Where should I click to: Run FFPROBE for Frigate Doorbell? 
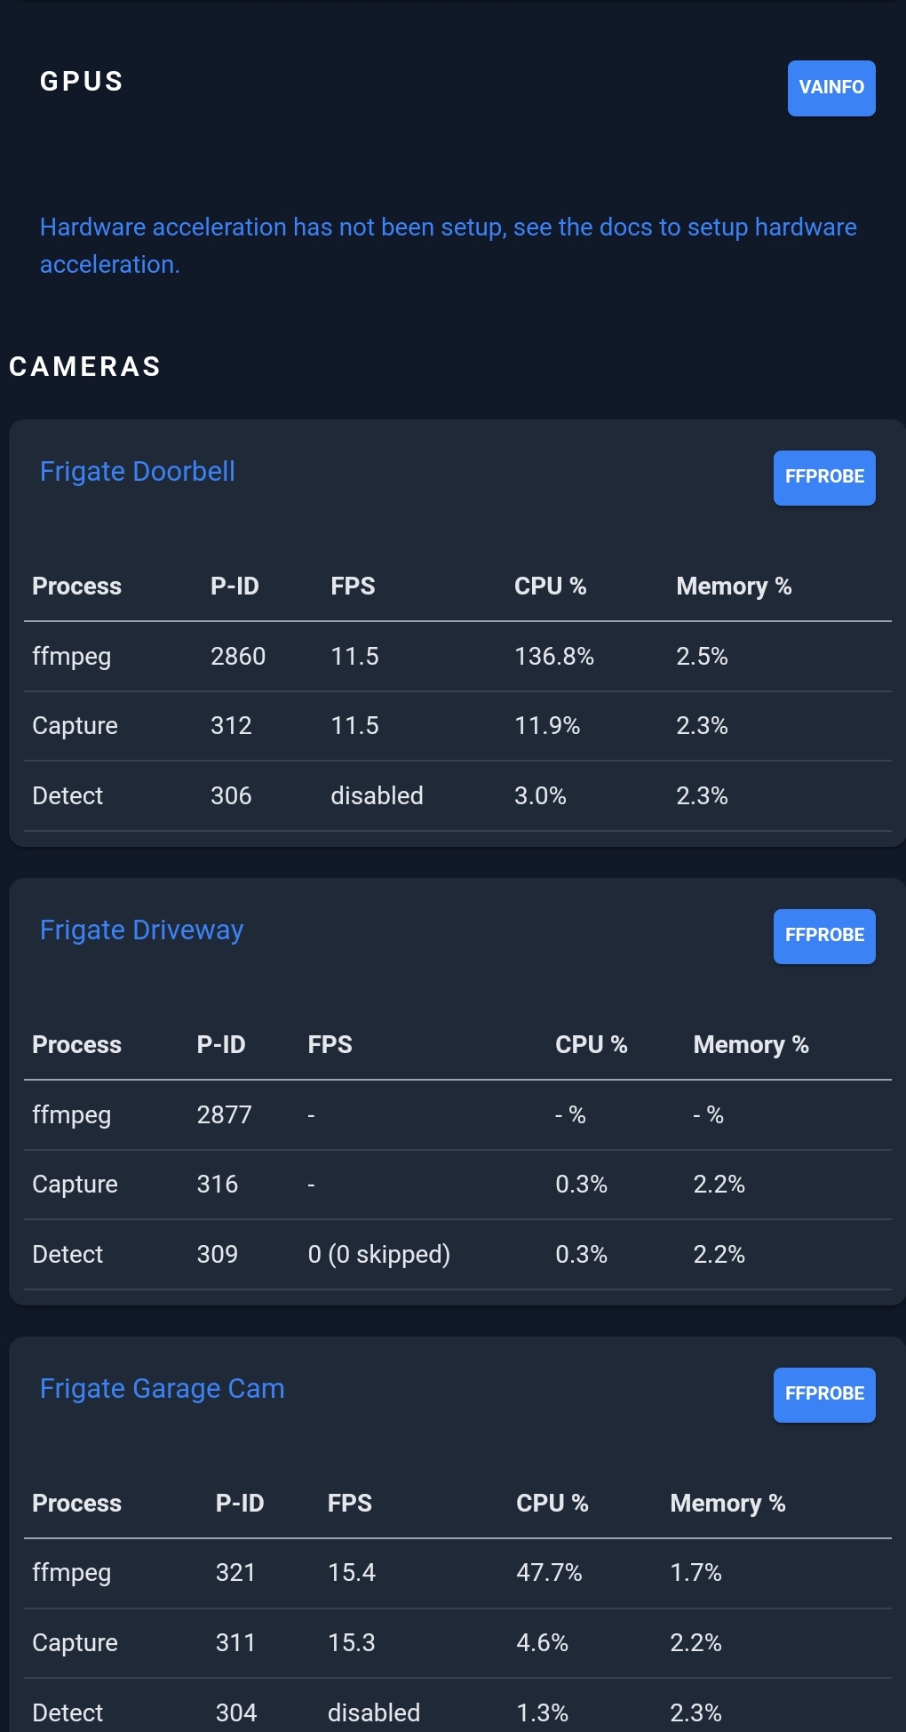coord(823,477)
